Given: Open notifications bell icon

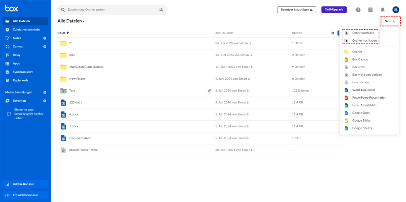Looking at the screenshot, I should tap(383, 10).
